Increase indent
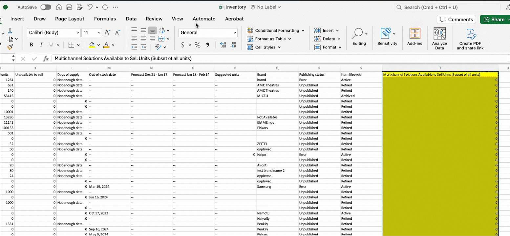This screenshot has height=236, width=510. coord(143,47)
